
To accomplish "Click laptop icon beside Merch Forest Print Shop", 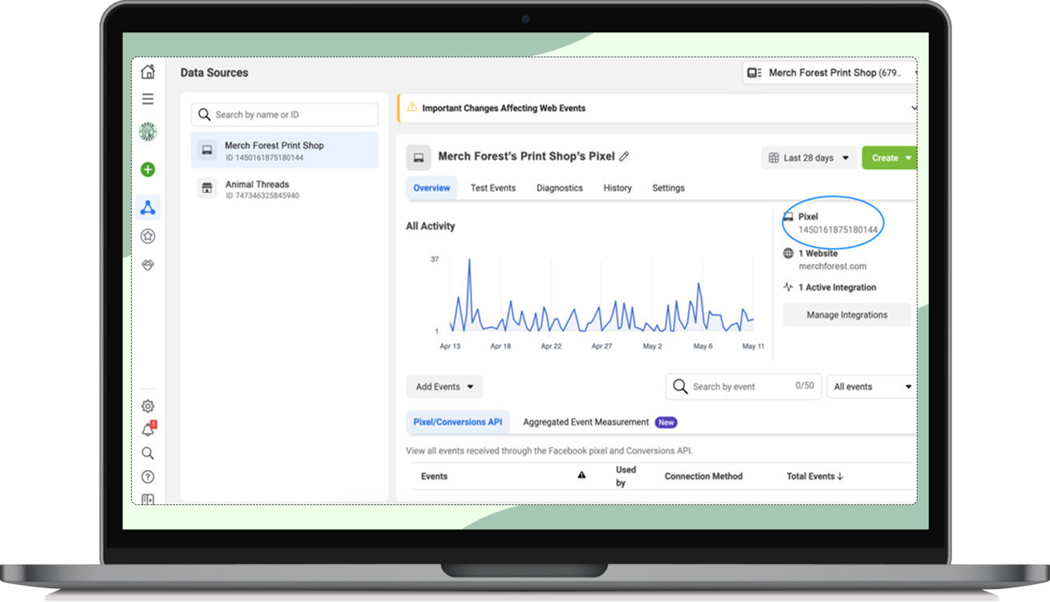I will coord(207,150).
